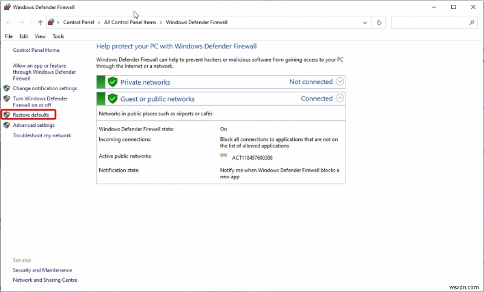The image size is (484, 292).
Task: Open Security and Maintenance link
Action: pos(42,270)
